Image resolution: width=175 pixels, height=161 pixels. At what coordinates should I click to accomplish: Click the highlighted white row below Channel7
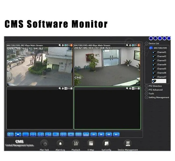[x=159, y=81]
